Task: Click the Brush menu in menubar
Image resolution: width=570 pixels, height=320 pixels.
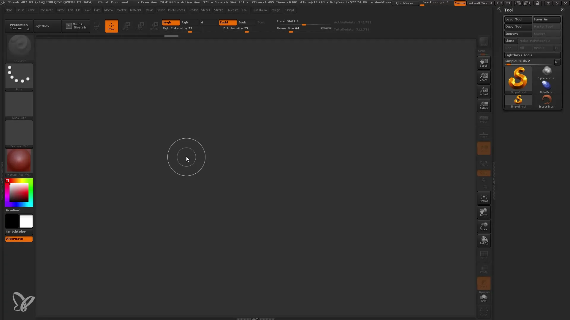Action: pyautogui.click(x=20, y=10)
